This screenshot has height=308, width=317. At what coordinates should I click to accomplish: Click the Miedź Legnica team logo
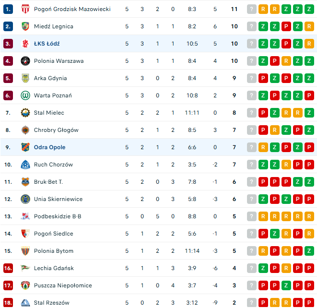coord(25,26)
